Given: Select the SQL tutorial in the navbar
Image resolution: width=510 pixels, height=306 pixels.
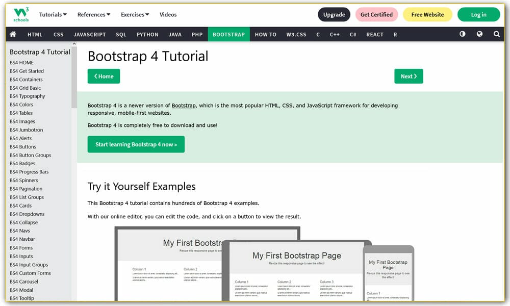Looking at the screenshot, I should pos(121,34).
